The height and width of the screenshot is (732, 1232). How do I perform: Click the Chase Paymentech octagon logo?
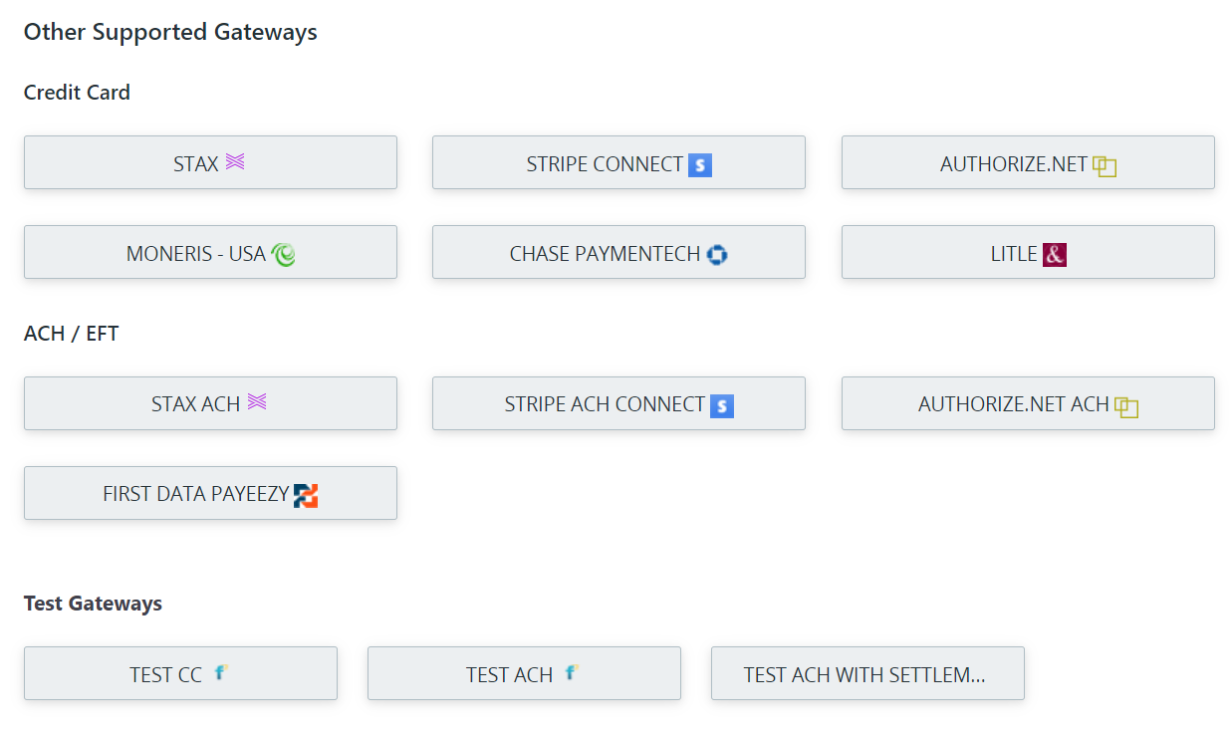click(x=717, y=255)
